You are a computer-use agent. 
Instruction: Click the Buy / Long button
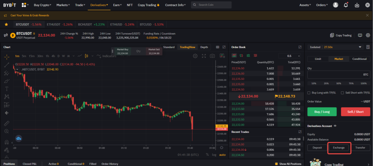[322, 112]
